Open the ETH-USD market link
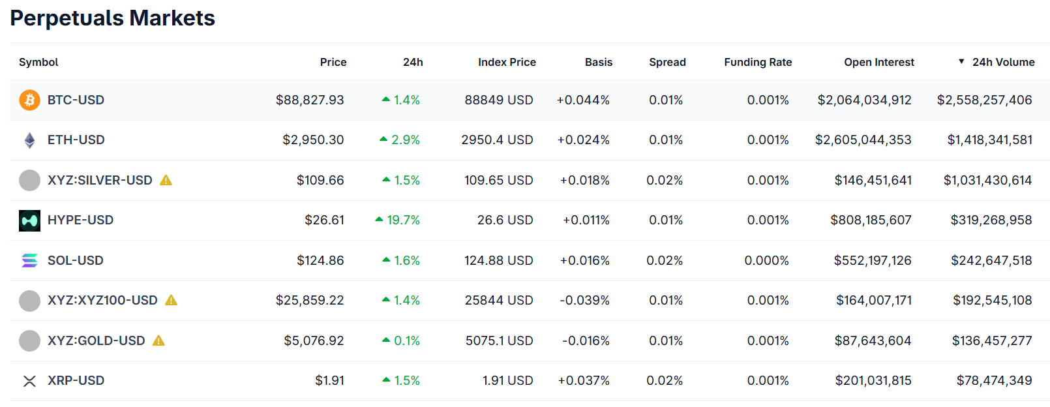 (76, 140)
